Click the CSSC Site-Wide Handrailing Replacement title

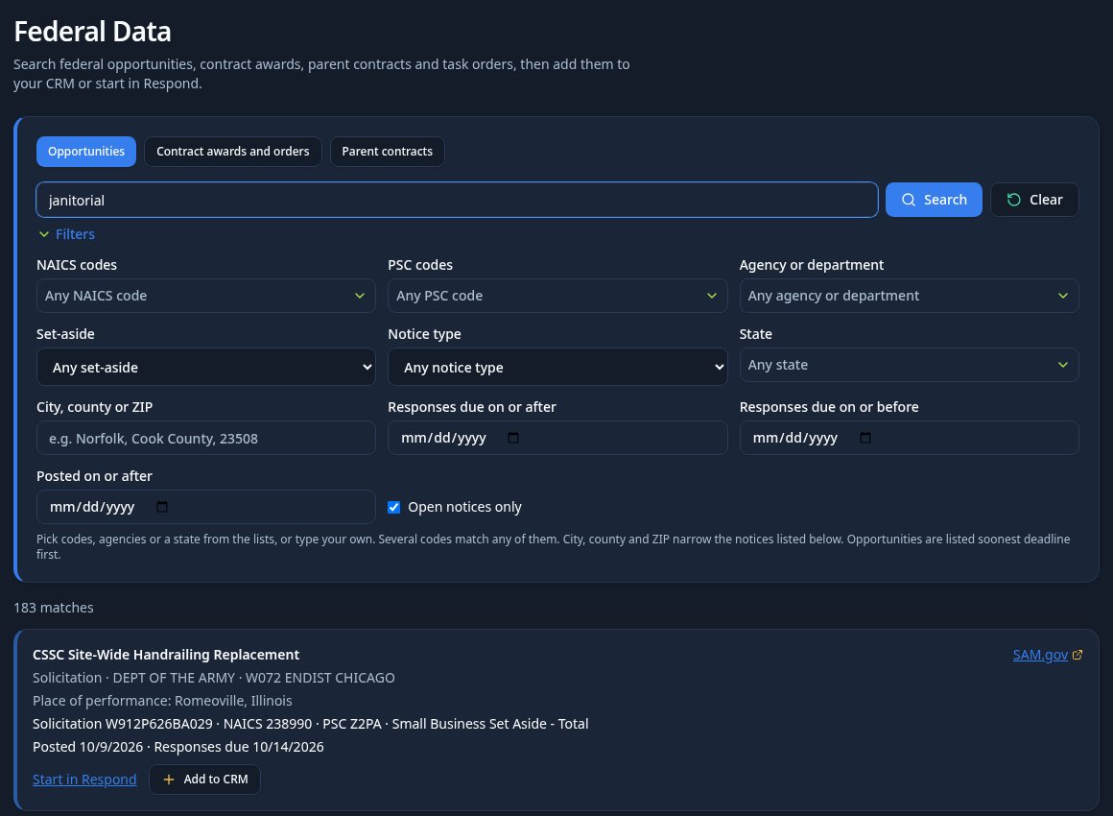166,655
